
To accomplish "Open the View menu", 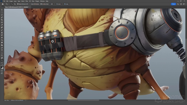I will point(33,1).
